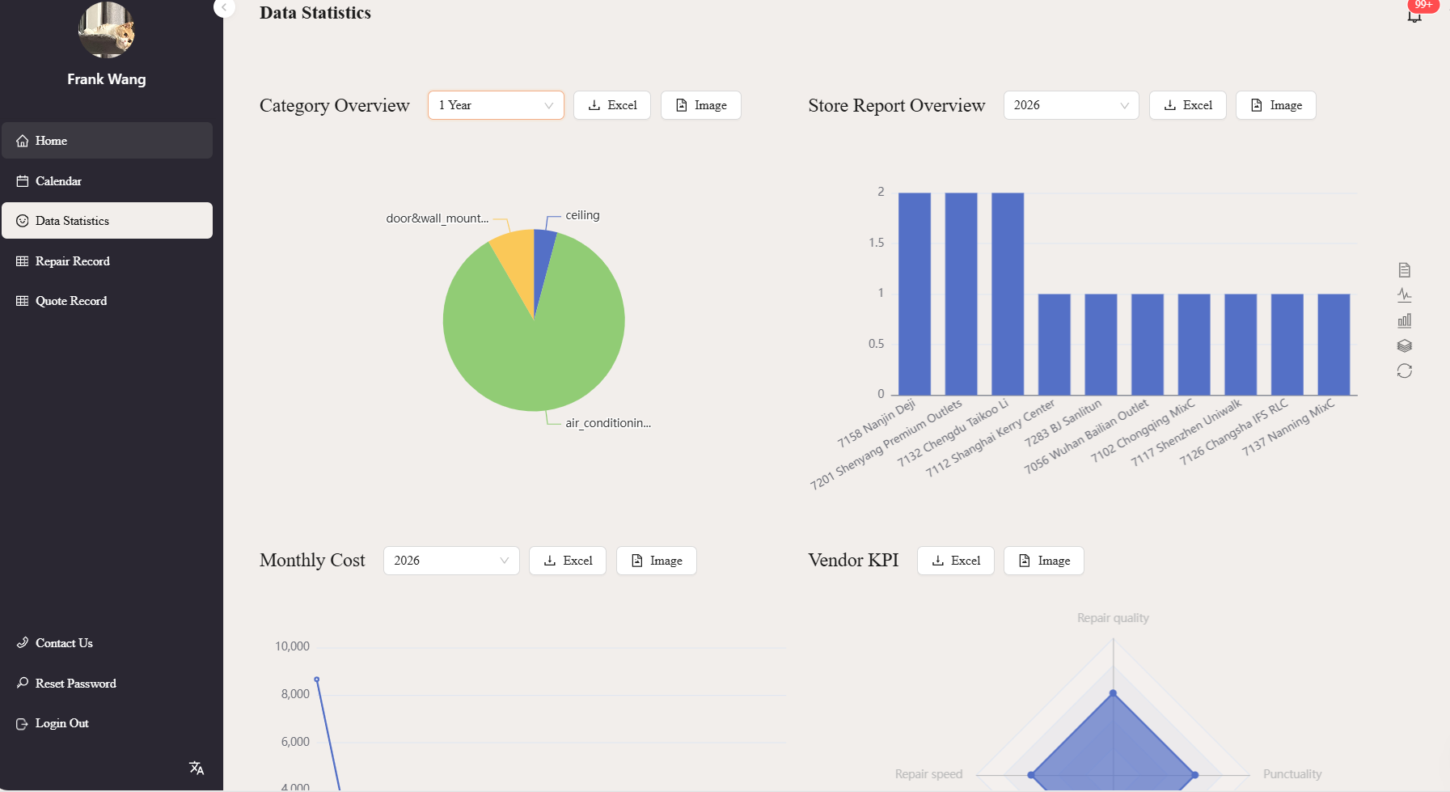Collapse the sidebar with the chevron button
1450x792 pixels.
[x=224, y=7]
